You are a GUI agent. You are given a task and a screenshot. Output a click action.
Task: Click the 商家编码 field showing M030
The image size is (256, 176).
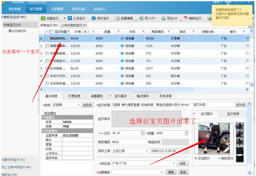(x=129, y=142)
